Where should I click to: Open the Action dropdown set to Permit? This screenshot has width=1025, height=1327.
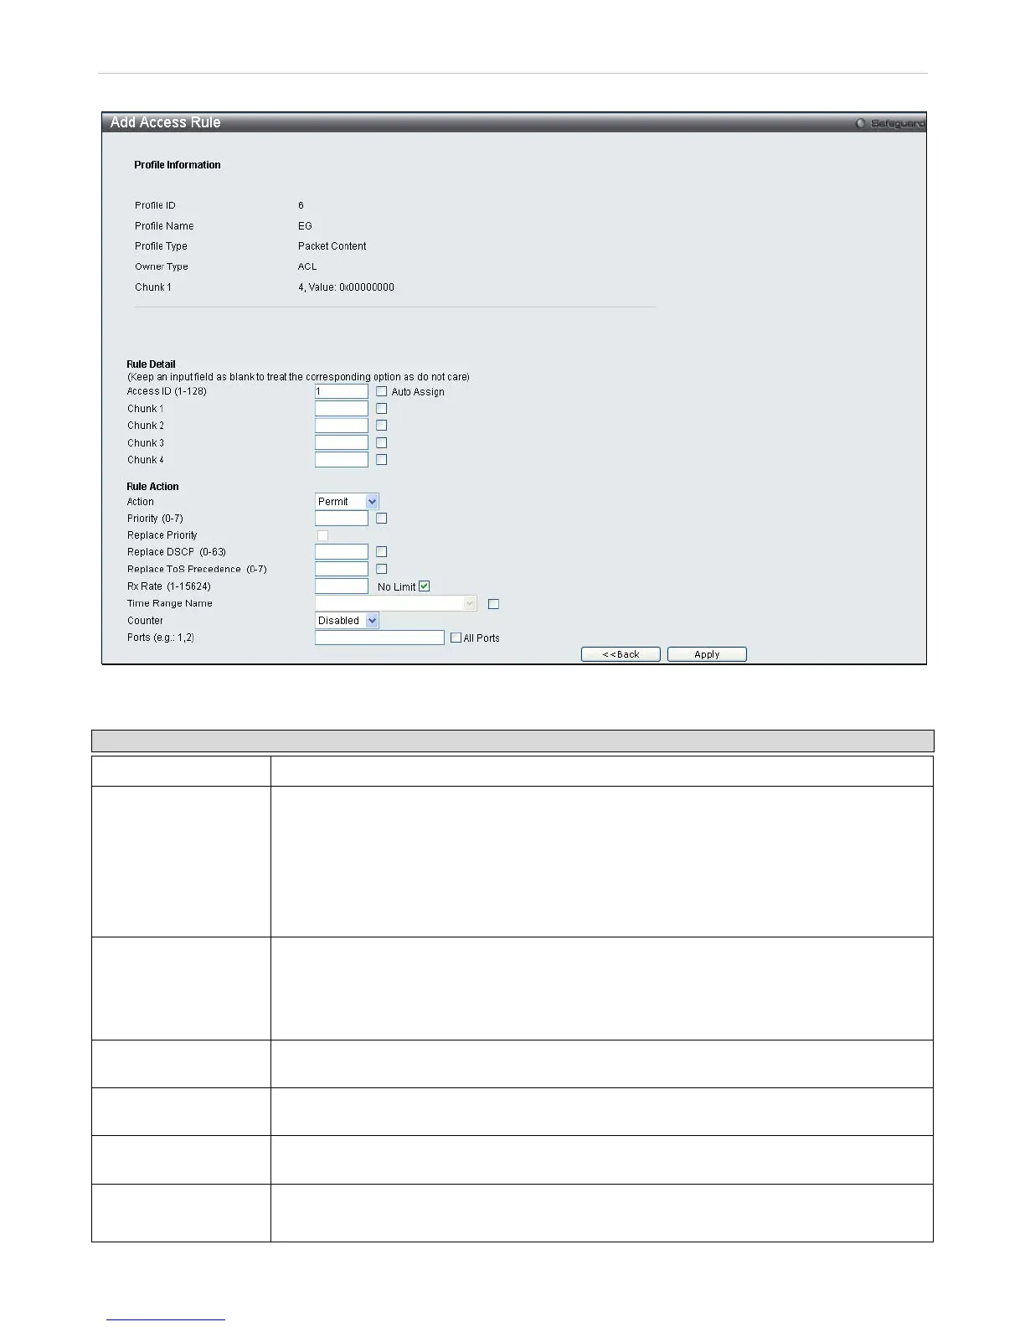(x=347, y=502)
